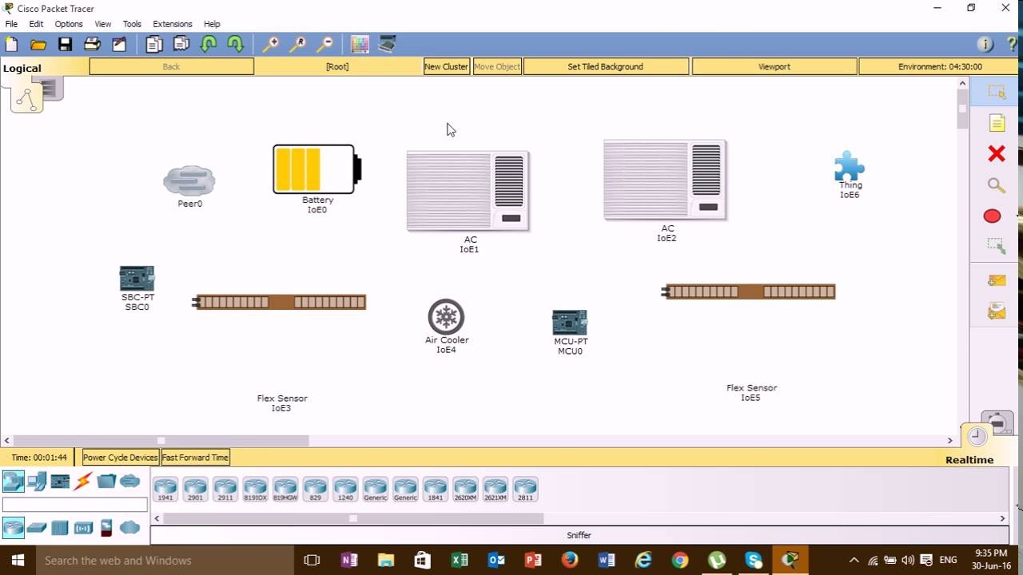1023x575 pixels.
Task: Pick the 819IOX router device
Action: (x=255, y=489)
